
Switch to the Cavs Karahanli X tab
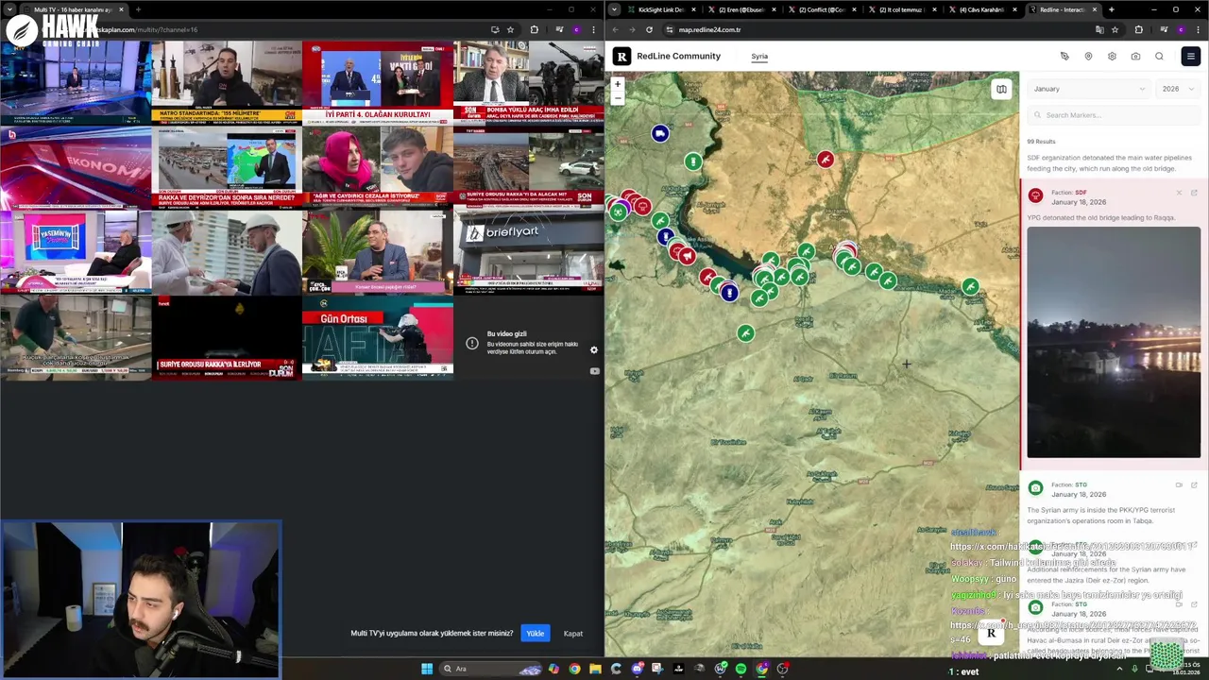pos(982,9)
